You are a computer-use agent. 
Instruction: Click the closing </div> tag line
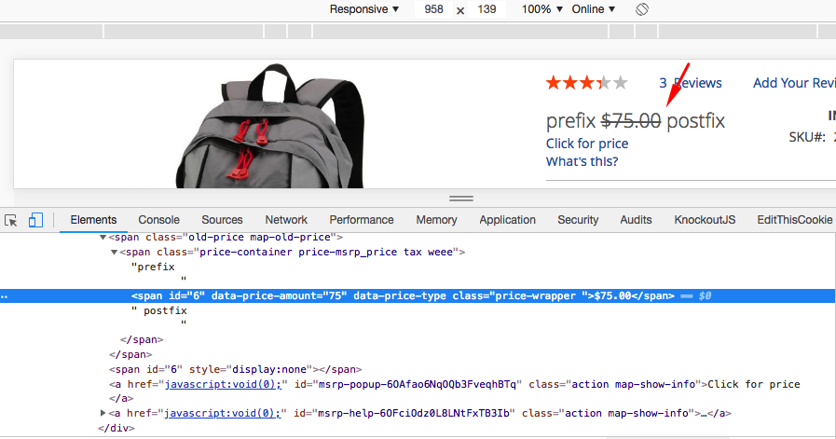[x=116, y=428]
